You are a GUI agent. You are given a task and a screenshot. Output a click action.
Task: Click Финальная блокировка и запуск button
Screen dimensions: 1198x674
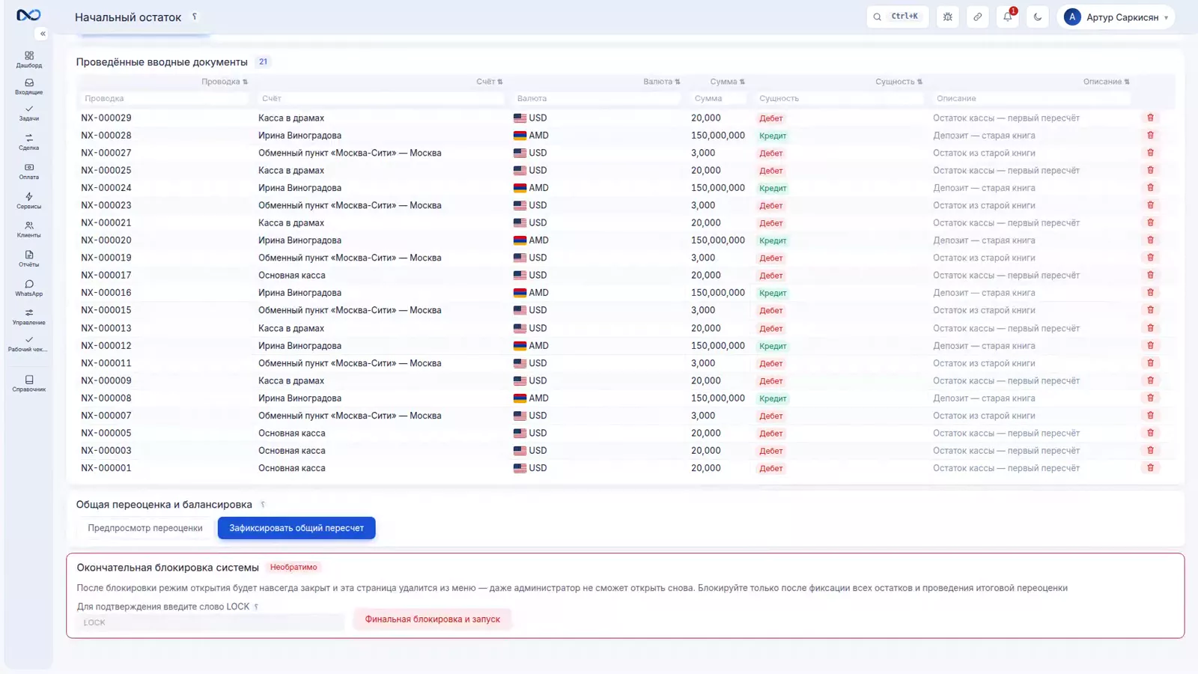tap(433, 619)
